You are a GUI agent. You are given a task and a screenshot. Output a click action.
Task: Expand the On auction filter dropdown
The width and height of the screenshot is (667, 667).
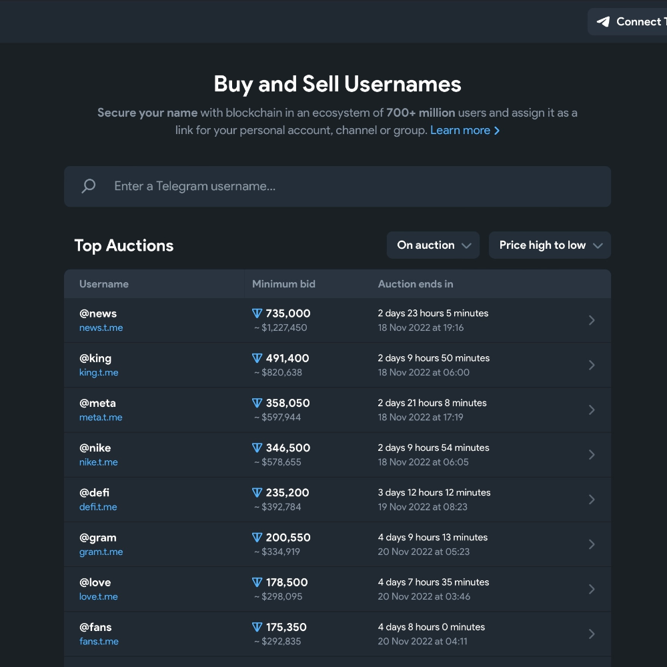point(433,245)
